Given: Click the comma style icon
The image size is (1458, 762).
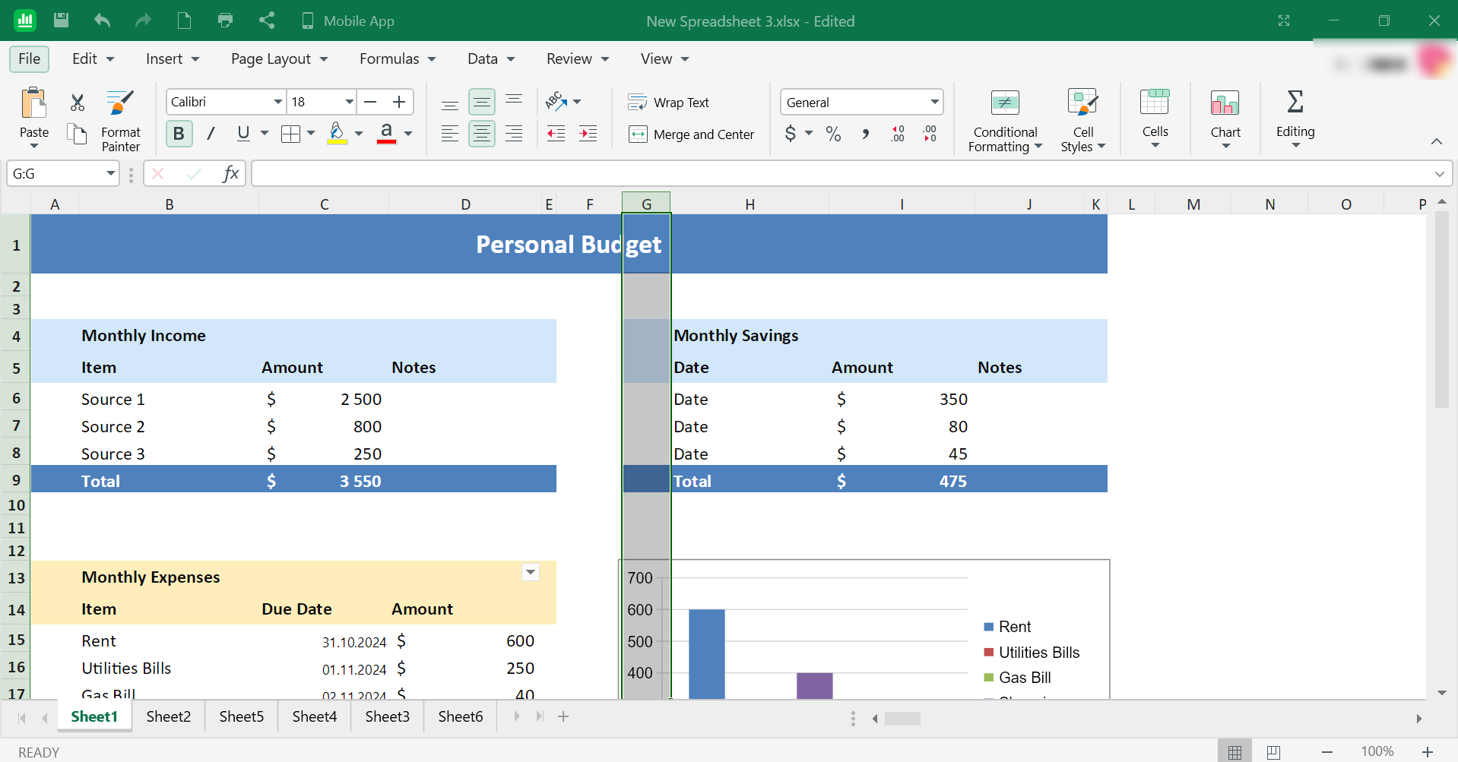Looking at the screenshot, I should pos(866,134).
